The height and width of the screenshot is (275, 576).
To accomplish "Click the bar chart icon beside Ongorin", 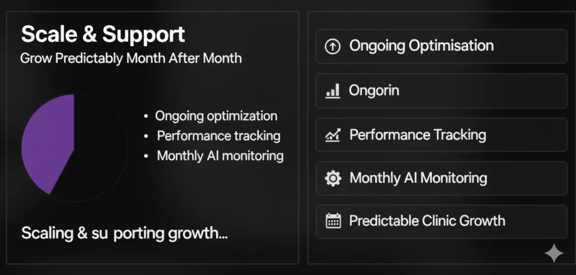I will (x=333, y=91).
